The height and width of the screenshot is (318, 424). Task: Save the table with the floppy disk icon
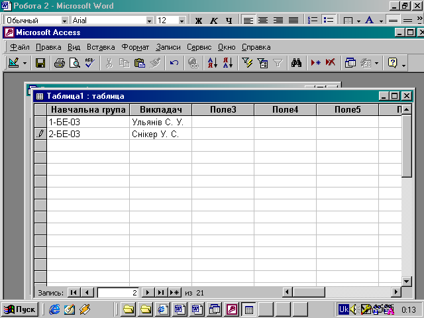[x=40, y=63]
